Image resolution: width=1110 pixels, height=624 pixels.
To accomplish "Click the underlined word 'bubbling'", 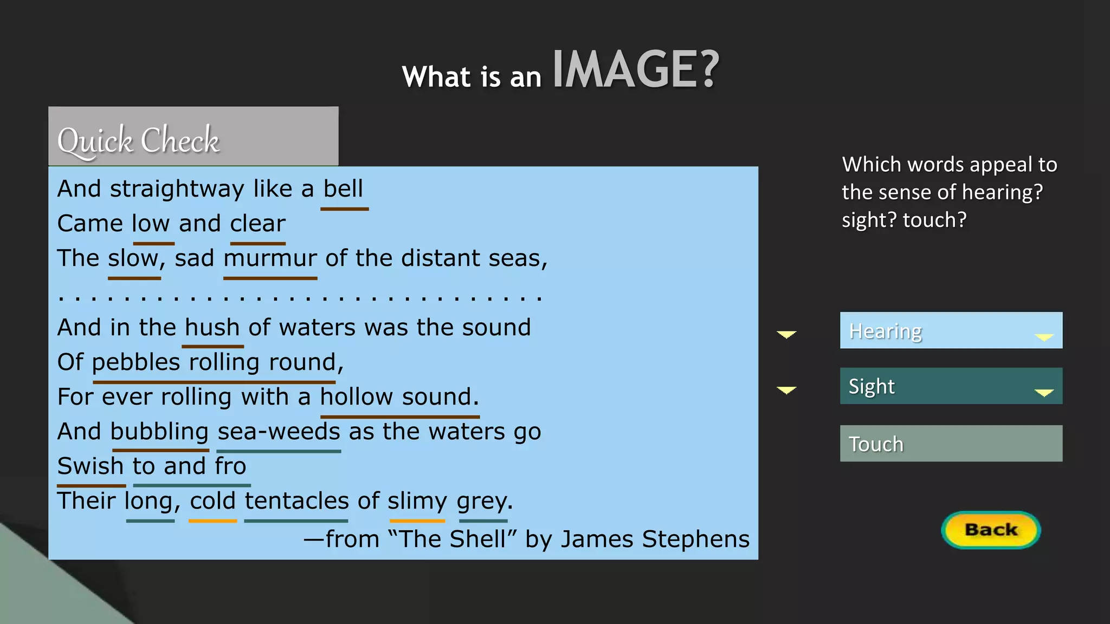I will pyautogui.click(x=159, y=432).
